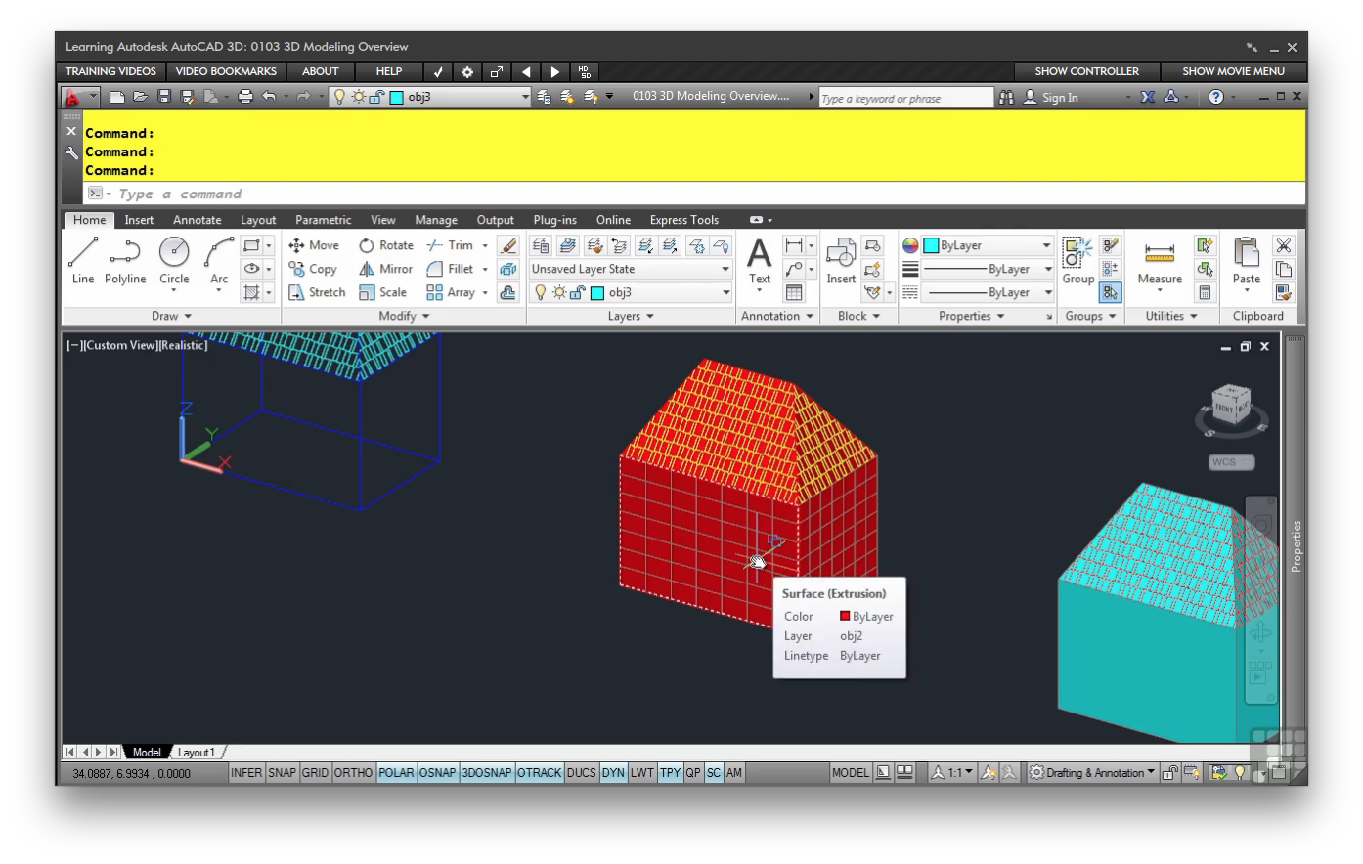Click the Group tool
This screenshot has height=864, width=1363.
pyautogui.click(x=1078, y=261)
